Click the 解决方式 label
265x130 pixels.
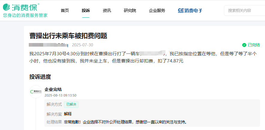pyautogui.click(x=54, y=105)
